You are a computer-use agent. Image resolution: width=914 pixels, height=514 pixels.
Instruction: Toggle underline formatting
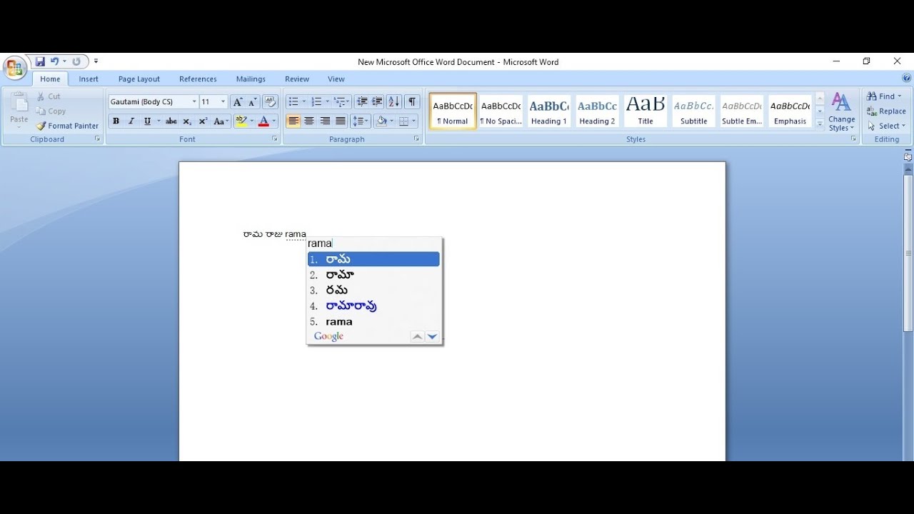(x=147, y=121)
